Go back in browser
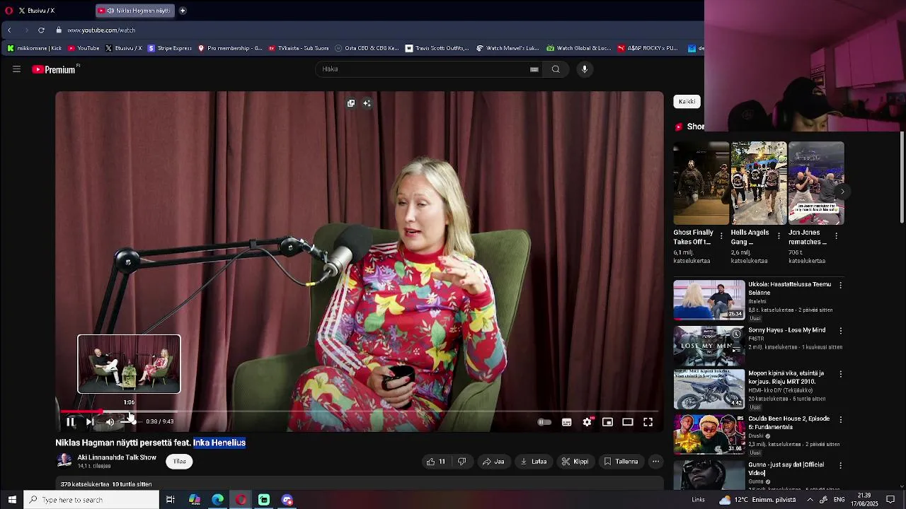Viewport: 906px width, 509px height. pos(9,30)
